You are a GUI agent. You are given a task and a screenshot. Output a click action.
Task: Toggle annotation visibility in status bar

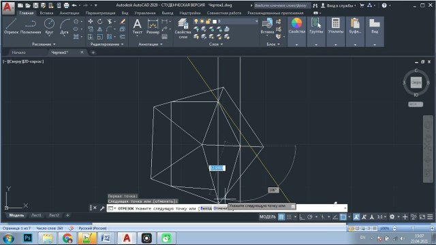tap(356, 217)
